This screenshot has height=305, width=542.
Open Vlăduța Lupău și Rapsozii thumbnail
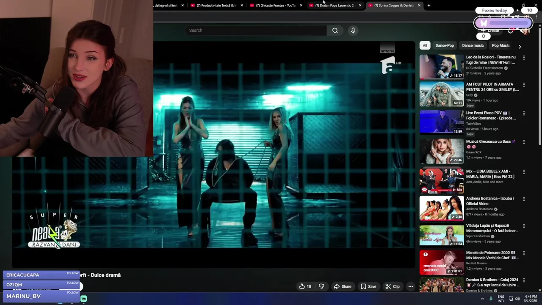pyautogui.click(x=442, y=235)
